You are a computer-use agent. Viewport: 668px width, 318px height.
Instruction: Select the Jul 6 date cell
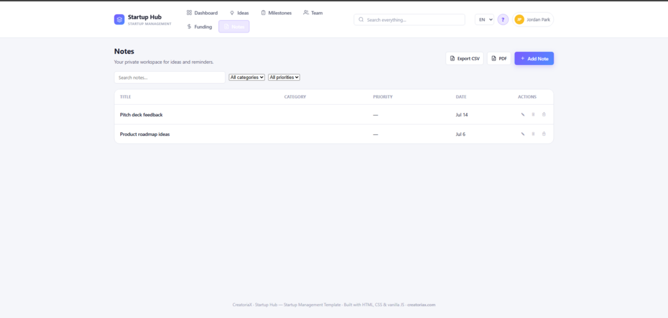pyautogui.click(x=461, y=134)
